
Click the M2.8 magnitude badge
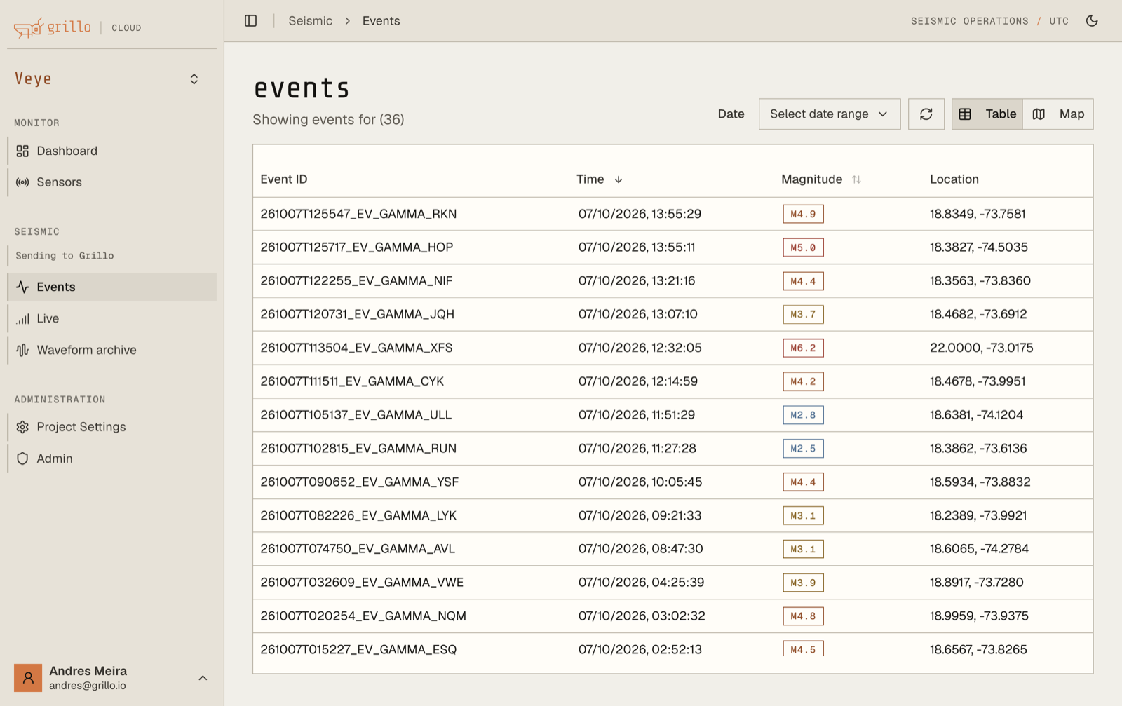click(x=803, y=415)
